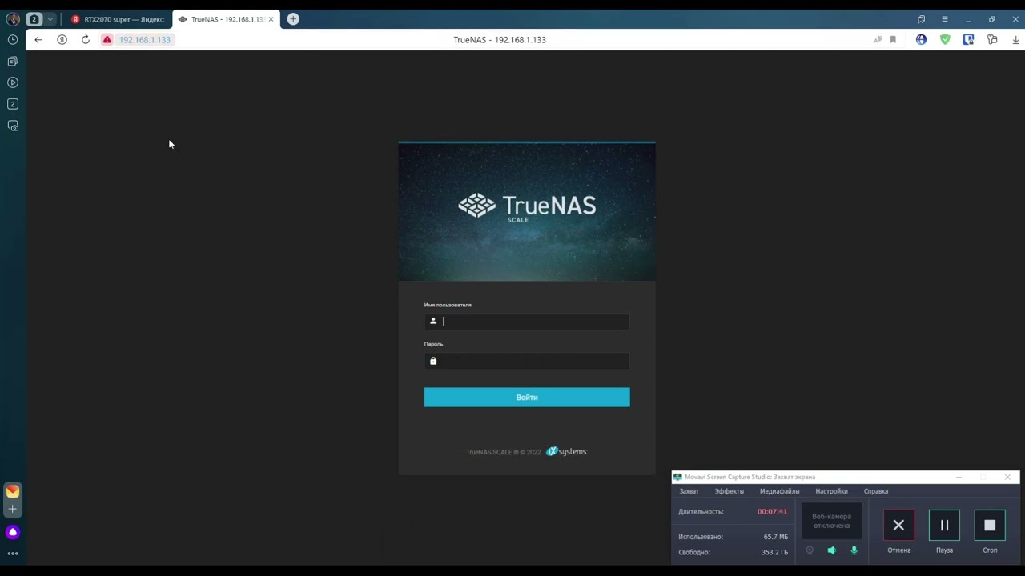This screenshot has height=576, width=1025.
Task: Click the Веб-камера отключена preview box
Action: 832,522
